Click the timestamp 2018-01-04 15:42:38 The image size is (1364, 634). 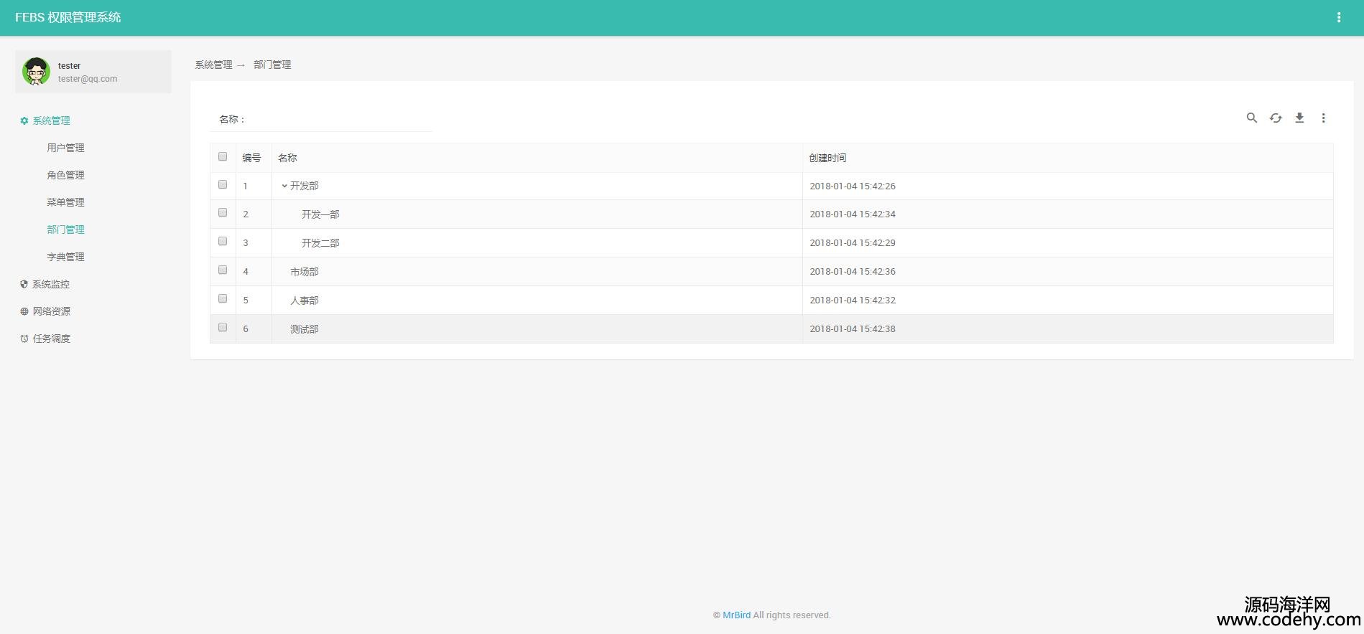point(853,328)
